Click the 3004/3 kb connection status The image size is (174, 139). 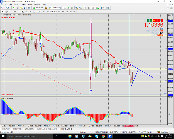(163, 132)
